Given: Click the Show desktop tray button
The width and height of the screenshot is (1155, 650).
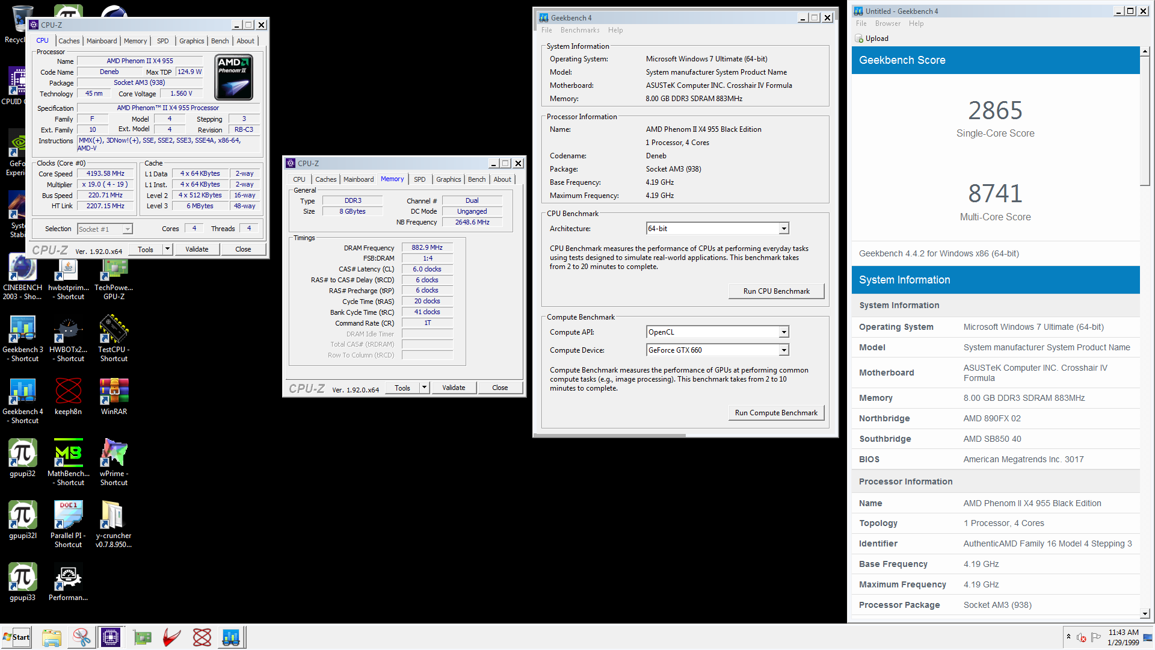Looking at the screenshot, I should tap(1148, 637).
